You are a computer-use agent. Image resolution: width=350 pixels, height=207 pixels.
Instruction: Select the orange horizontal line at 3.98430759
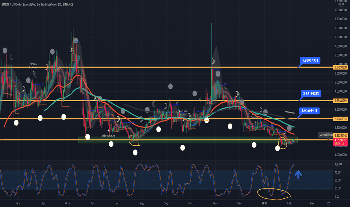click(166, 101)
